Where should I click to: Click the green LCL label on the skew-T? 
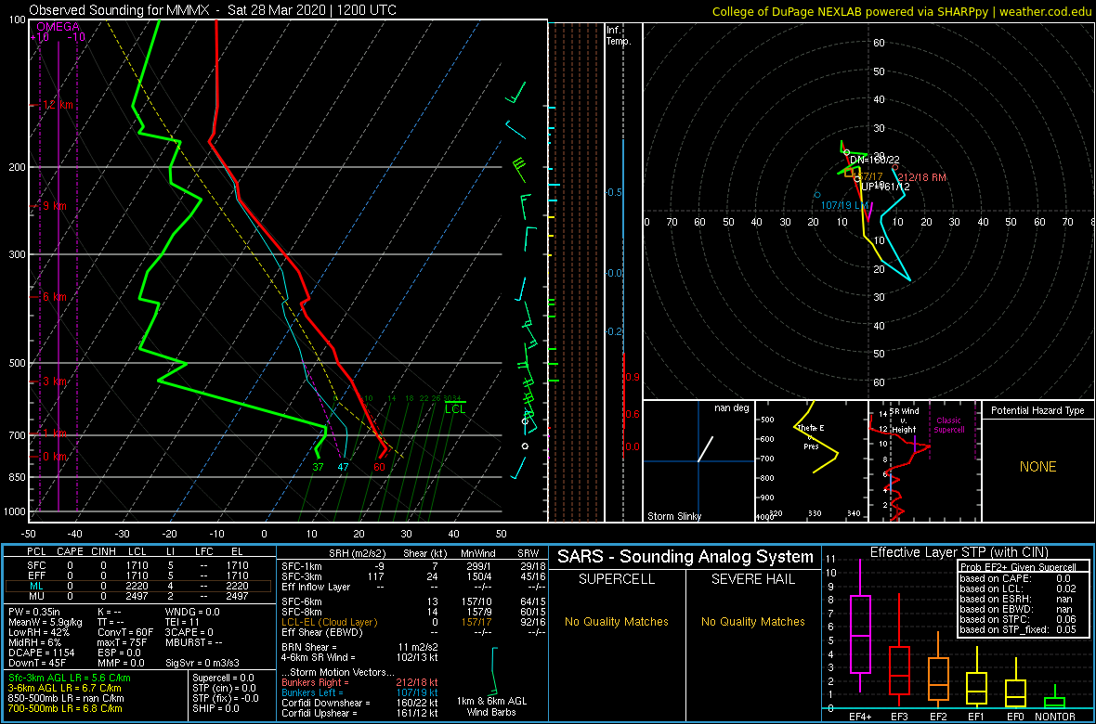[455, 408]
